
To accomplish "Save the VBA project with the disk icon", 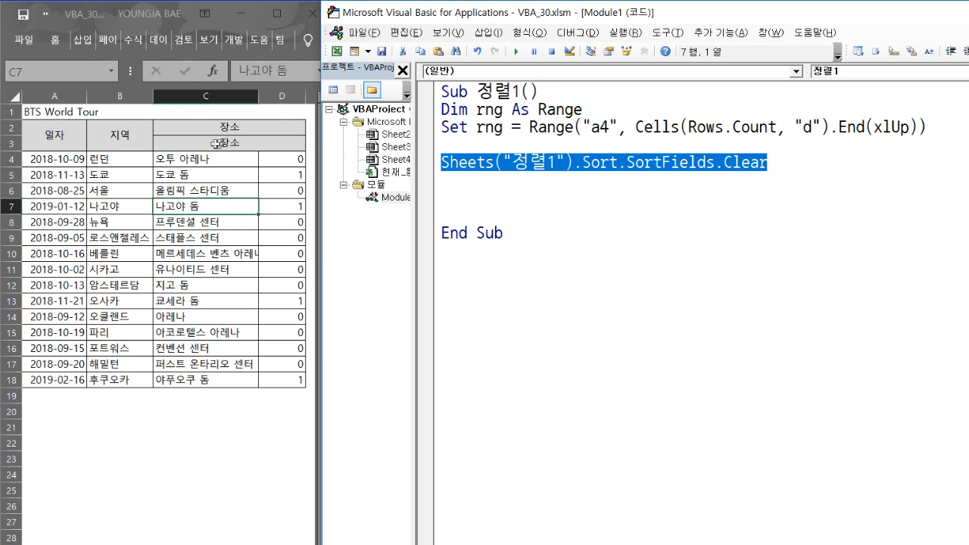I will 382,51.
